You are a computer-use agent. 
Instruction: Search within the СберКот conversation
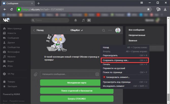click(x=104, y=30)
